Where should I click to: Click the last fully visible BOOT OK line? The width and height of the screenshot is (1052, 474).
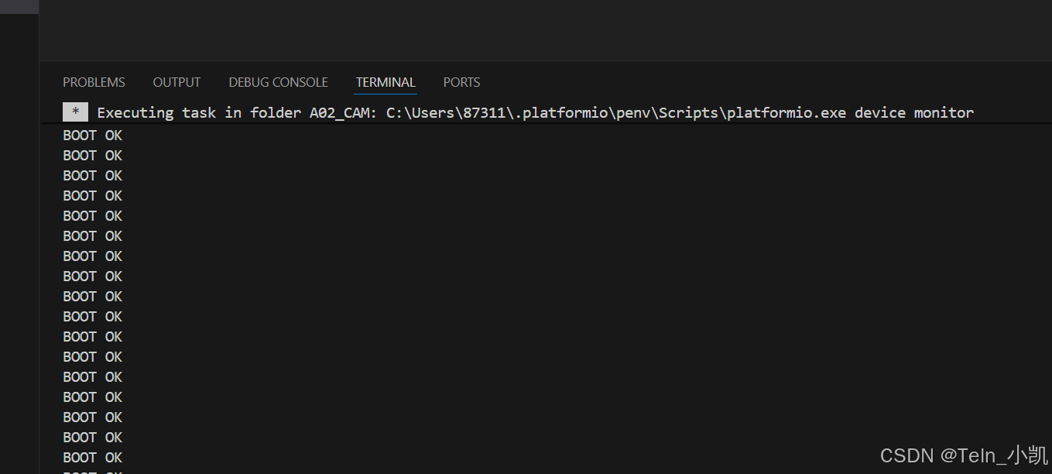click(93, 458)
